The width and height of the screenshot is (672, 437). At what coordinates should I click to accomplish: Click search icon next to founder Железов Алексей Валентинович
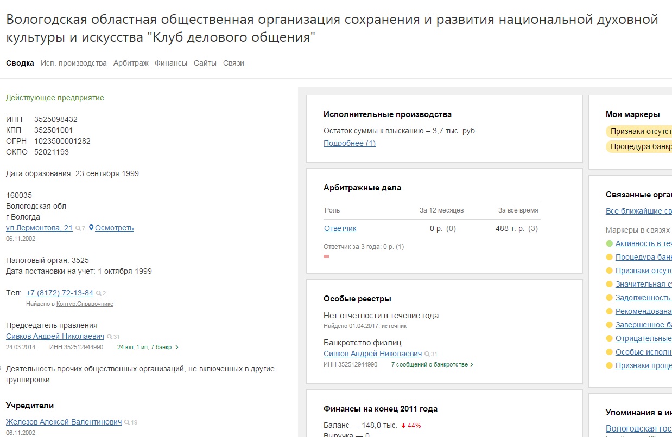click(127, 422)
